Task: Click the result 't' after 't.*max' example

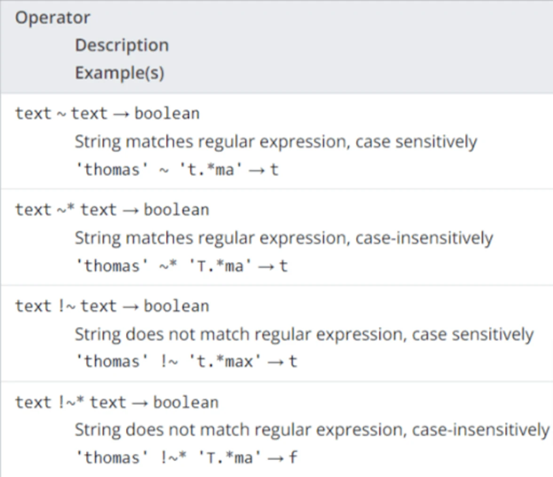Action: (x=293, y=362)
